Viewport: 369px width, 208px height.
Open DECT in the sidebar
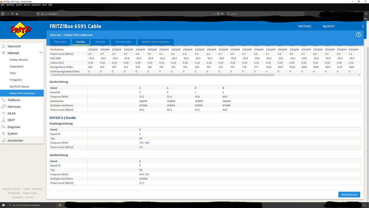coord(11,120)
